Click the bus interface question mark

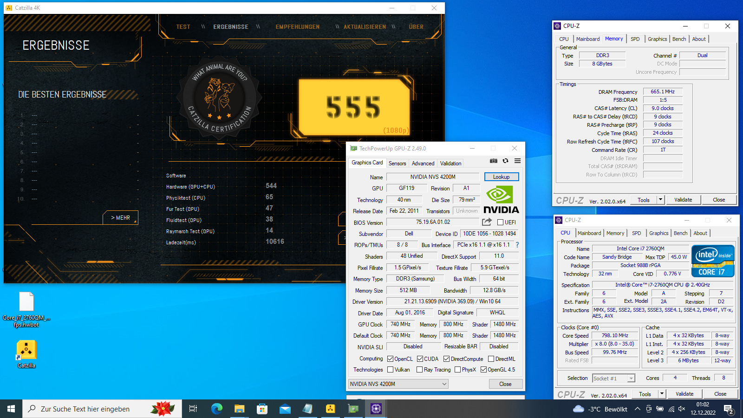(x=517, y=245)
